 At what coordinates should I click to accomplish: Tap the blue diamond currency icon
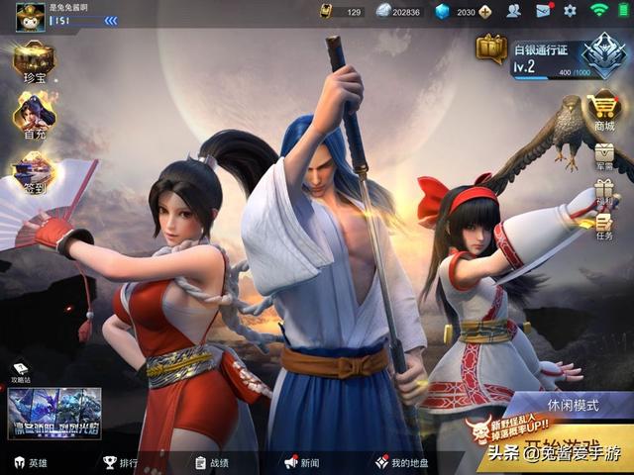pos(442,12)
